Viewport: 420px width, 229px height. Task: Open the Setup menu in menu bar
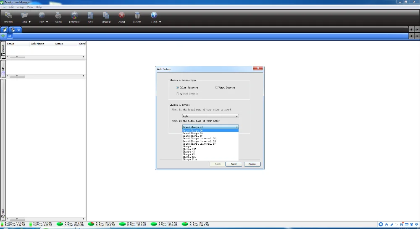pos(20,7)
